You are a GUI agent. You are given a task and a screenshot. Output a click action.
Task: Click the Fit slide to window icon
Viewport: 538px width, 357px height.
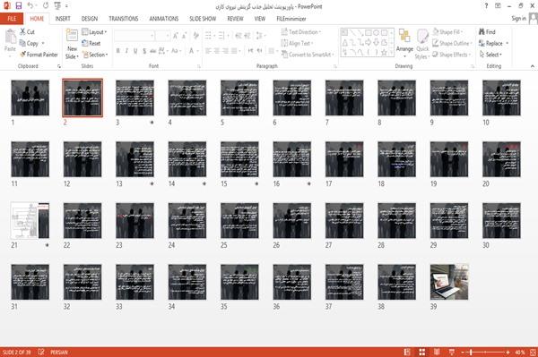click(x=533, y=353)
